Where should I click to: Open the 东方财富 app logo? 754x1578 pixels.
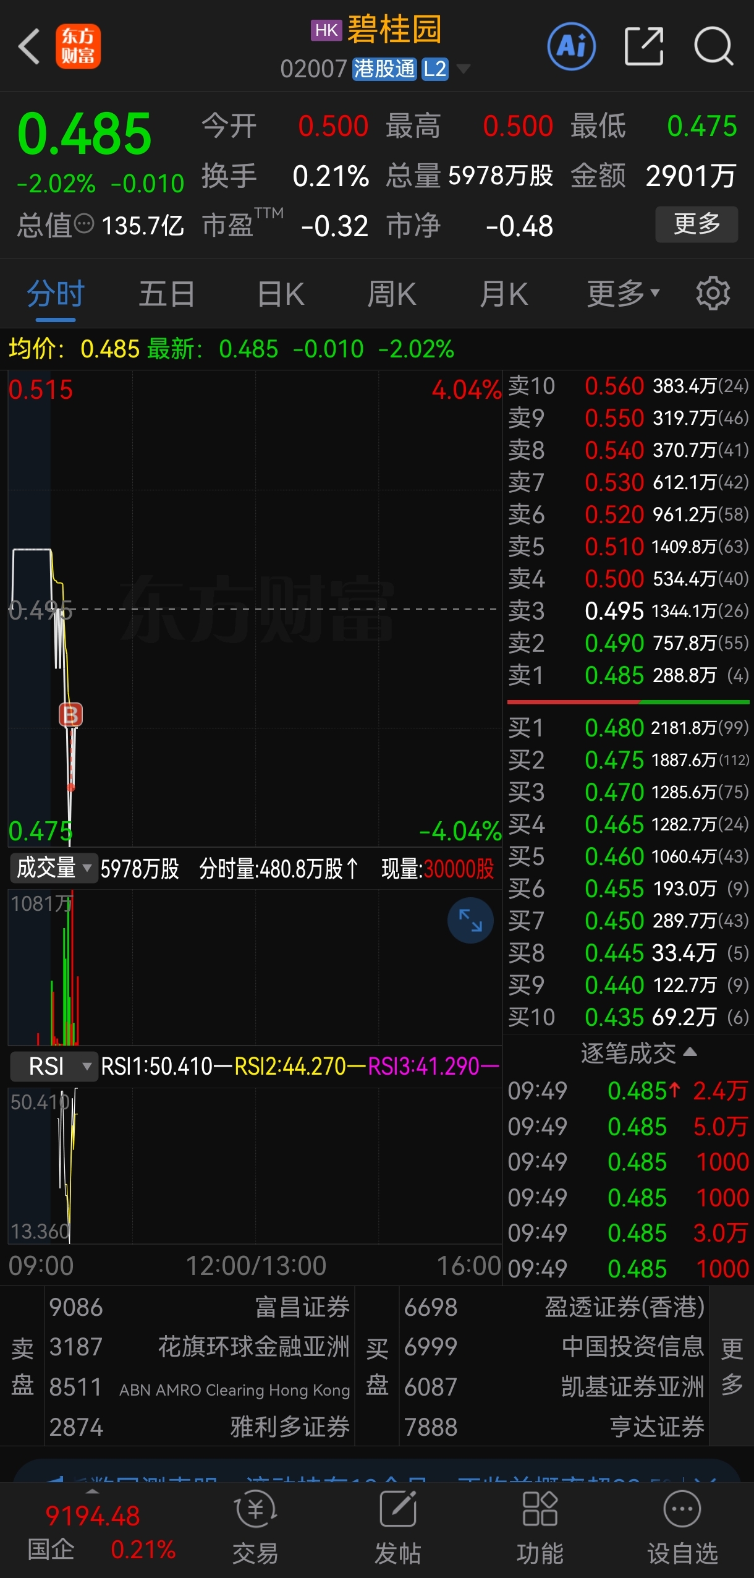78,46
